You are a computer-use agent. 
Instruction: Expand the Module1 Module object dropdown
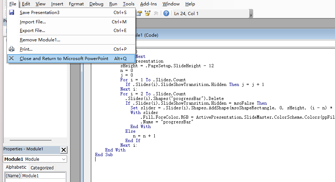coord(64,159)
